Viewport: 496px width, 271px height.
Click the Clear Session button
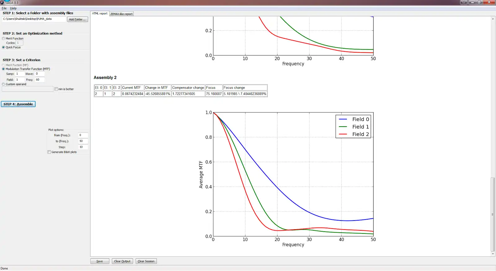tap(146, 261)
